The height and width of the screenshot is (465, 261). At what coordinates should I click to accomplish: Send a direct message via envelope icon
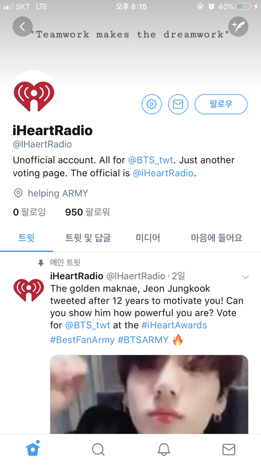[178, 104]
